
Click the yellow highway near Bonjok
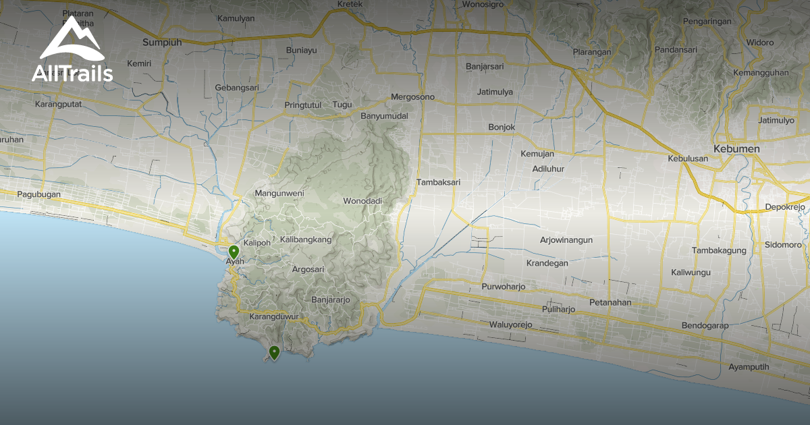(x=500, y=135)
